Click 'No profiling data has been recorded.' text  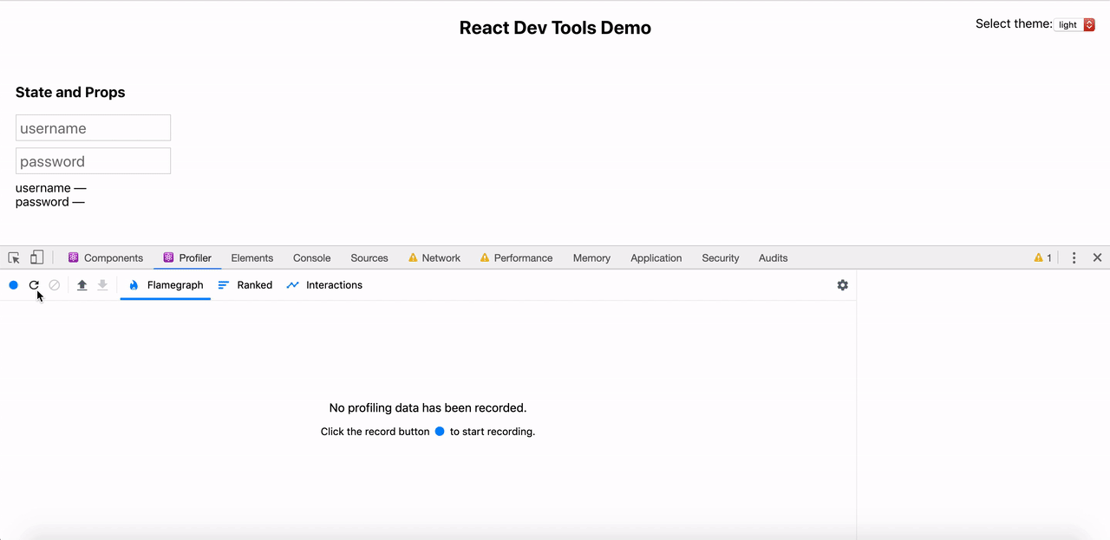(x=428, y=407)
